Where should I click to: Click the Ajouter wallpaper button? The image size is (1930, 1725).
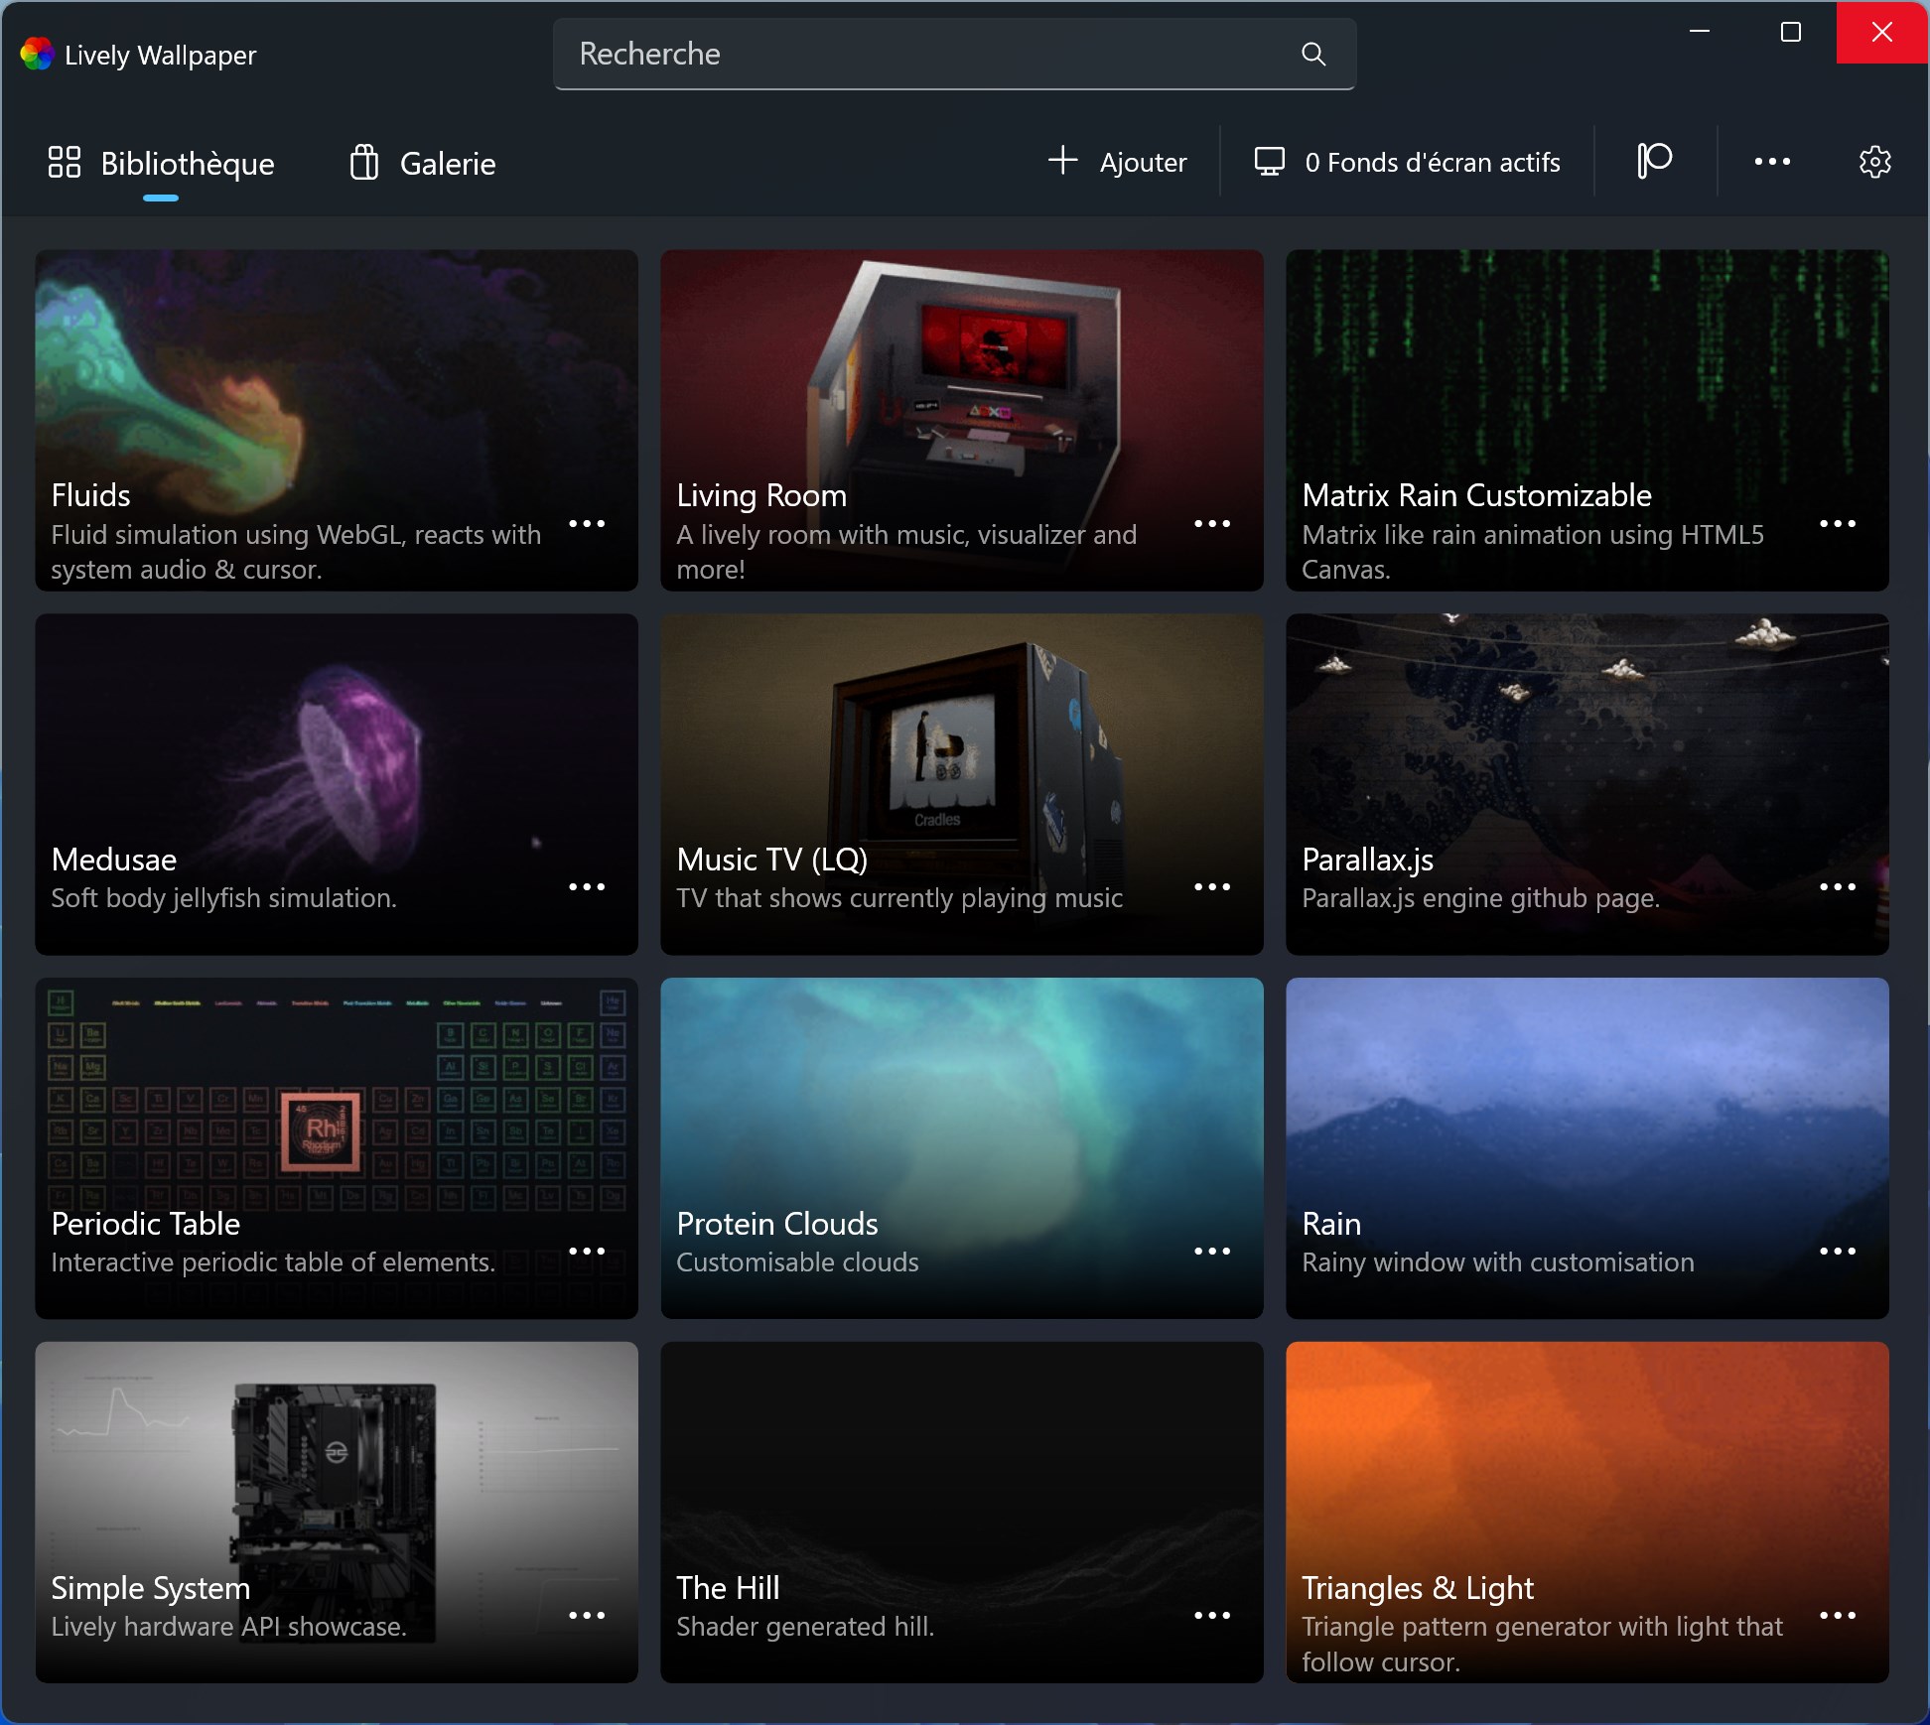[1117, 162]
